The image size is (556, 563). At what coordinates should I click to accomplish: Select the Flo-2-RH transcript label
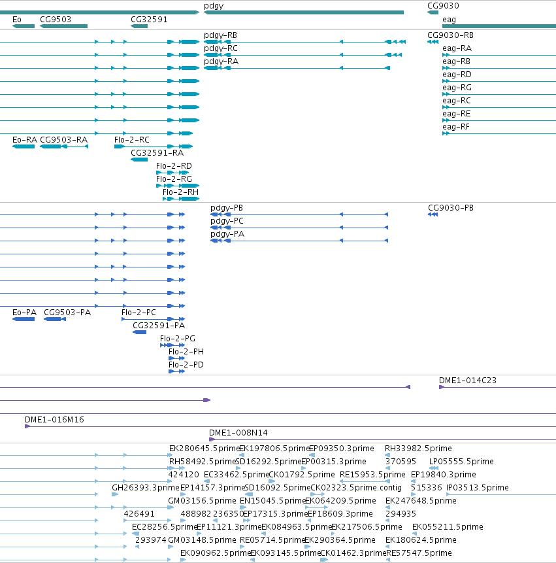click(x=180, y=192)
